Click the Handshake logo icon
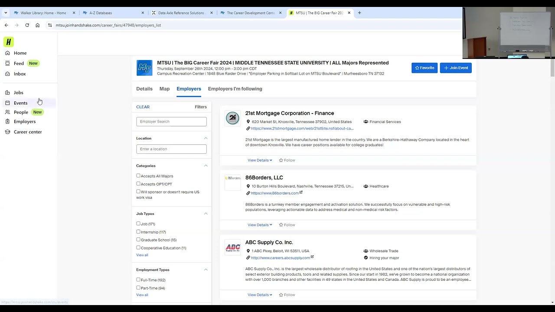 (9, 42)
